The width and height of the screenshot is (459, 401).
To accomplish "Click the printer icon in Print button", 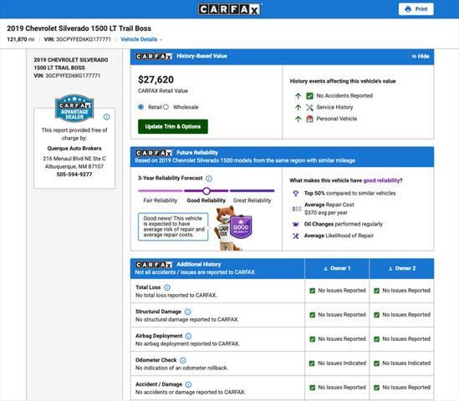I will click(408, 9).
